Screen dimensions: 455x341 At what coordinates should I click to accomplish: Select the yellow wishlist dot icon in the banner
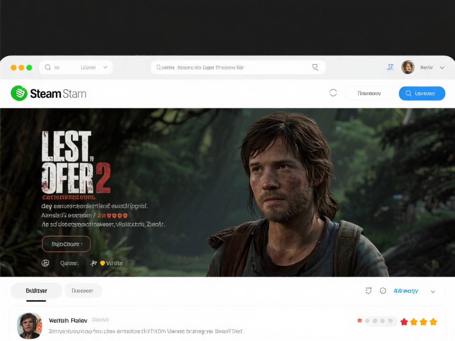pyautogui.click(x=103, y=263)
